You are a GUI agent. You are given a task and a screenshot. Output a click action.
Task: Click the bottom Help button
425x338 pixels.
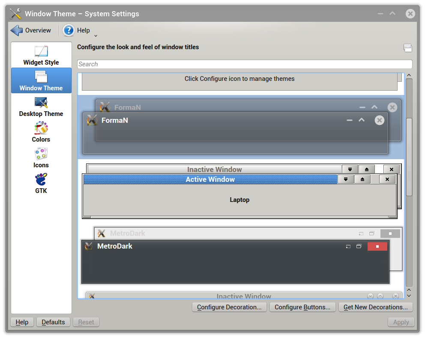pyautogui.click(x=22, y=322)
